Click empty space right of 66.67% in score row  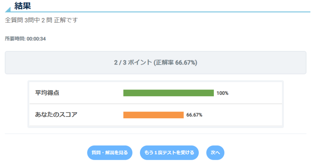(241, 115)
